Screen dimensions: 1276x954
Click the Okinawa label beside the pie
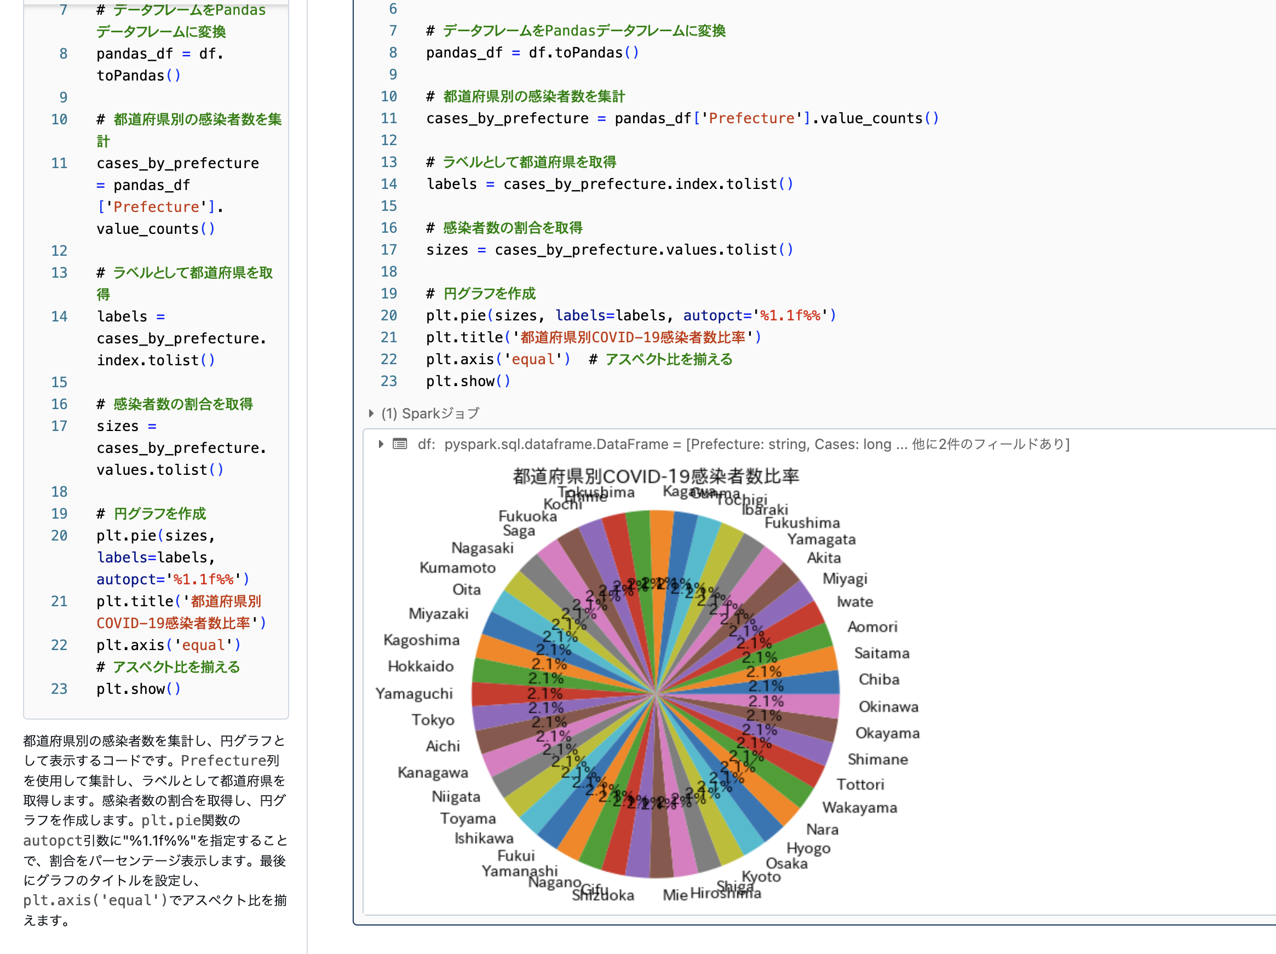click(x=888, y=706)
